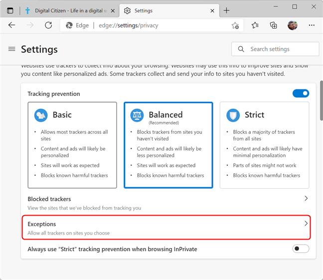Maximize the Edge window

tap(295, 6)
